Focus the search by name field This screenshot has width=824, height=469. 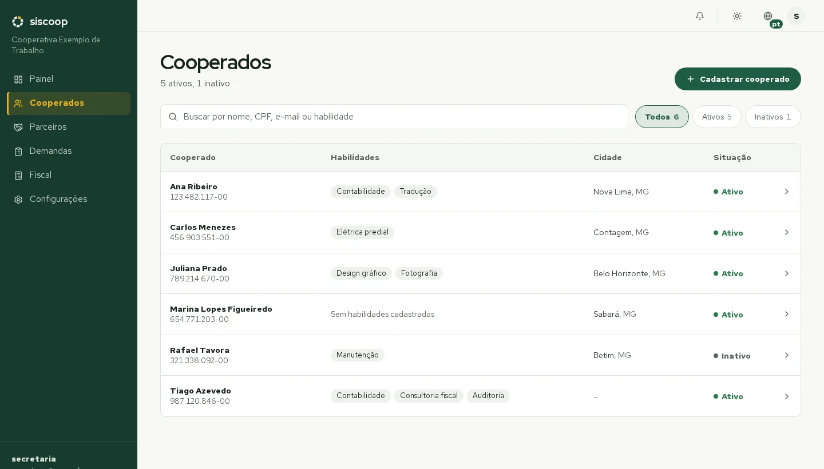click(x=394, y=117)
